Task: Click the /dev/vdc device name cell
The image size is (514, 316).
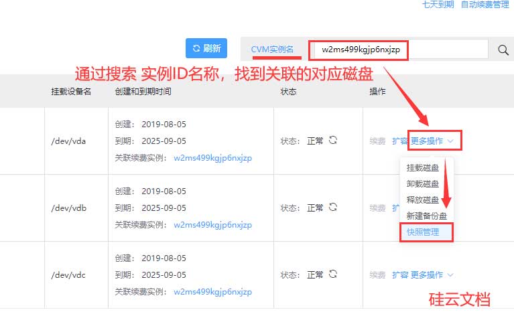Action: click(68, 274)
